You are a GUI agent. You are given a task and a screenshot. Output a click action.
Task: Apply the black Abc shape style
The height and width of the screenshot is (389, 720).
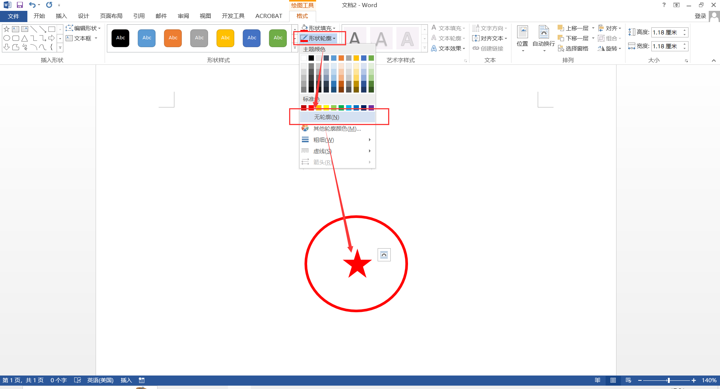tap(120, 38)
